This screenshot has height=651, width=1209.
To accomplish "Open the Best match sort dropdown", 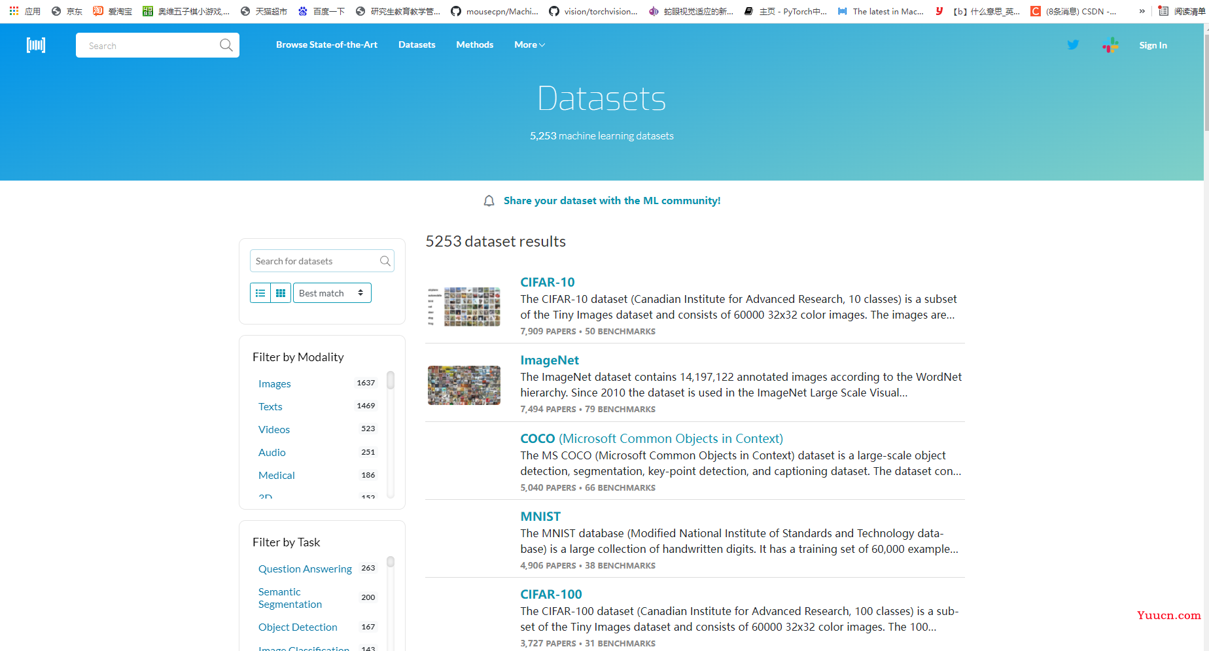I will pyautogui.click(x=332, y=293).
